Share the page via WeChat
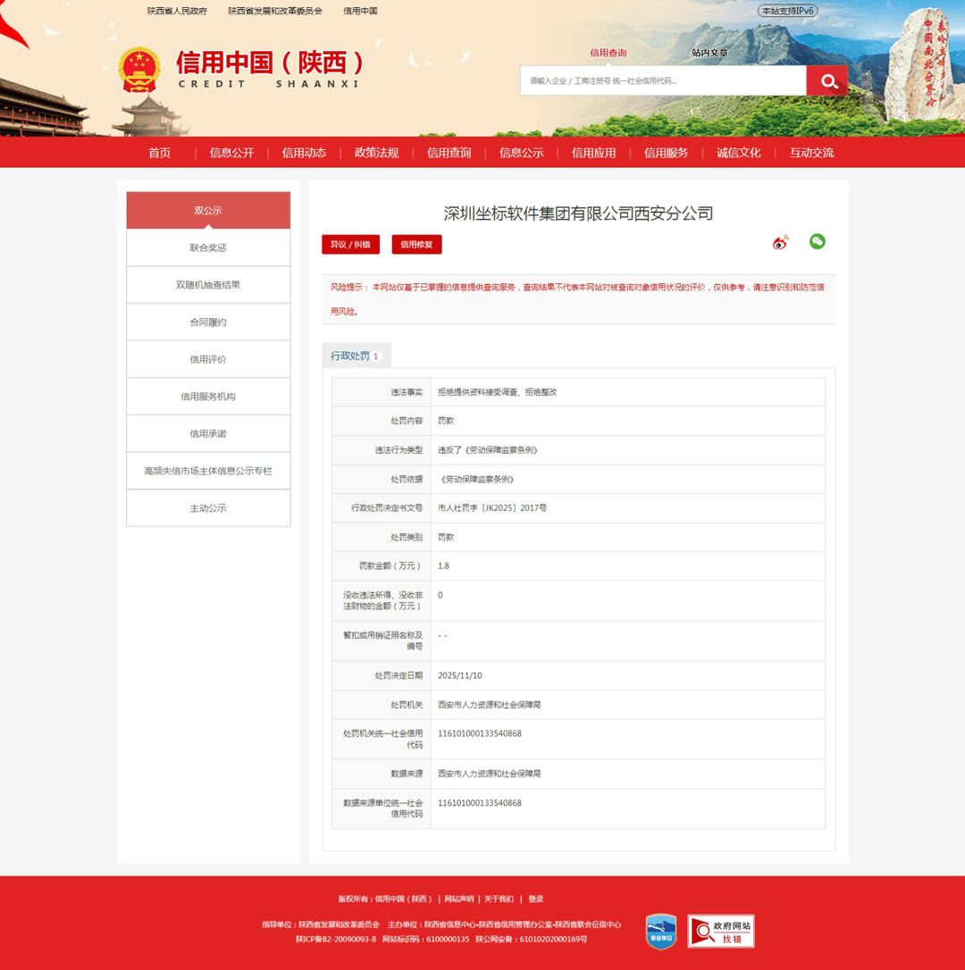The image size is (965, 970). coord(817,241)
